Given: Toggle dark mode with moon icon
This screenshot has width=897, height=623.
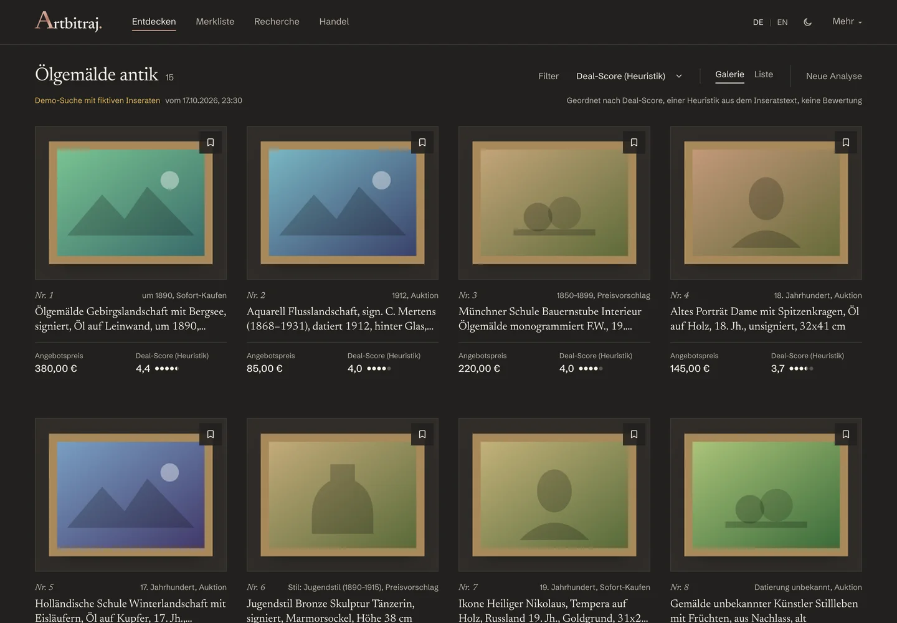Looking at the screenshot, I should point(808,22).
